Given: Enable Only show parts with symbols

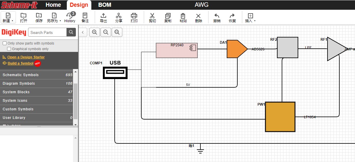Looking at the screenshot, I should [x=4, y=43].
